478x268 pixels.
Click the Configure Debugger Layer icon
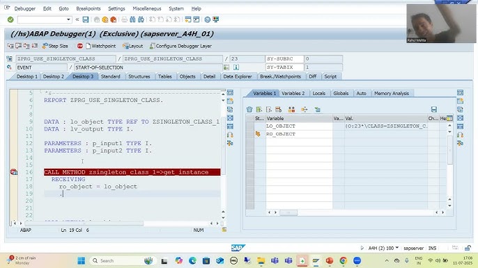[x=153, y=46]
